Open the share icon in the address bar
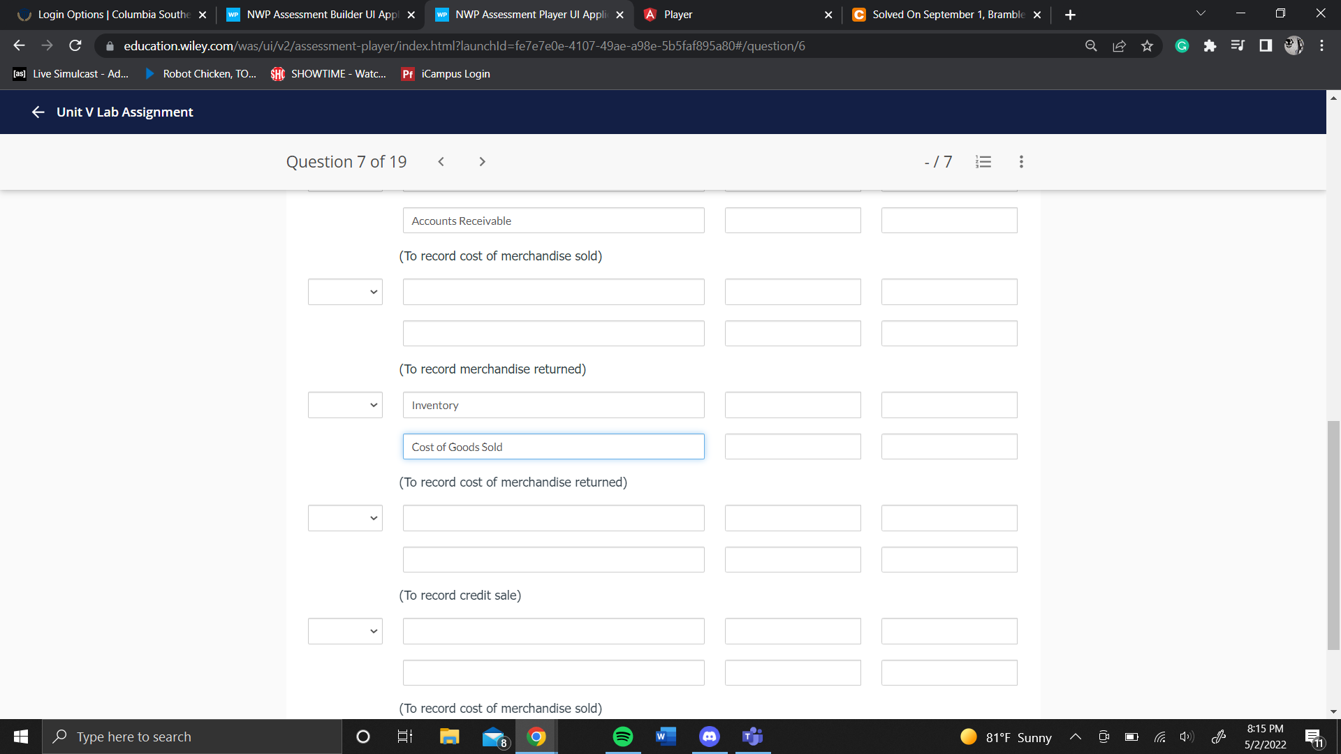The height and width of the screenshot is (754, 1341). coord(1119,45)
